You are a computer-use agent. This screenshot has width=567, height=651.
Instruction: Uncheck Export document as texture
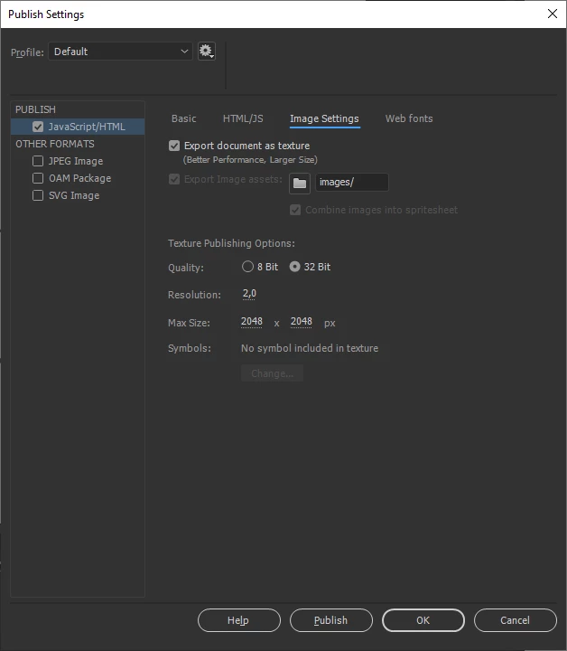174,146
